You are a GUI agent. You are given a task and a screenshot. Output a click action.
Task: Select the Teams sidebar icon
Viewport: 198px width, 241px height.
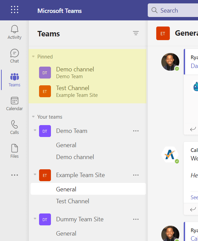15,77
